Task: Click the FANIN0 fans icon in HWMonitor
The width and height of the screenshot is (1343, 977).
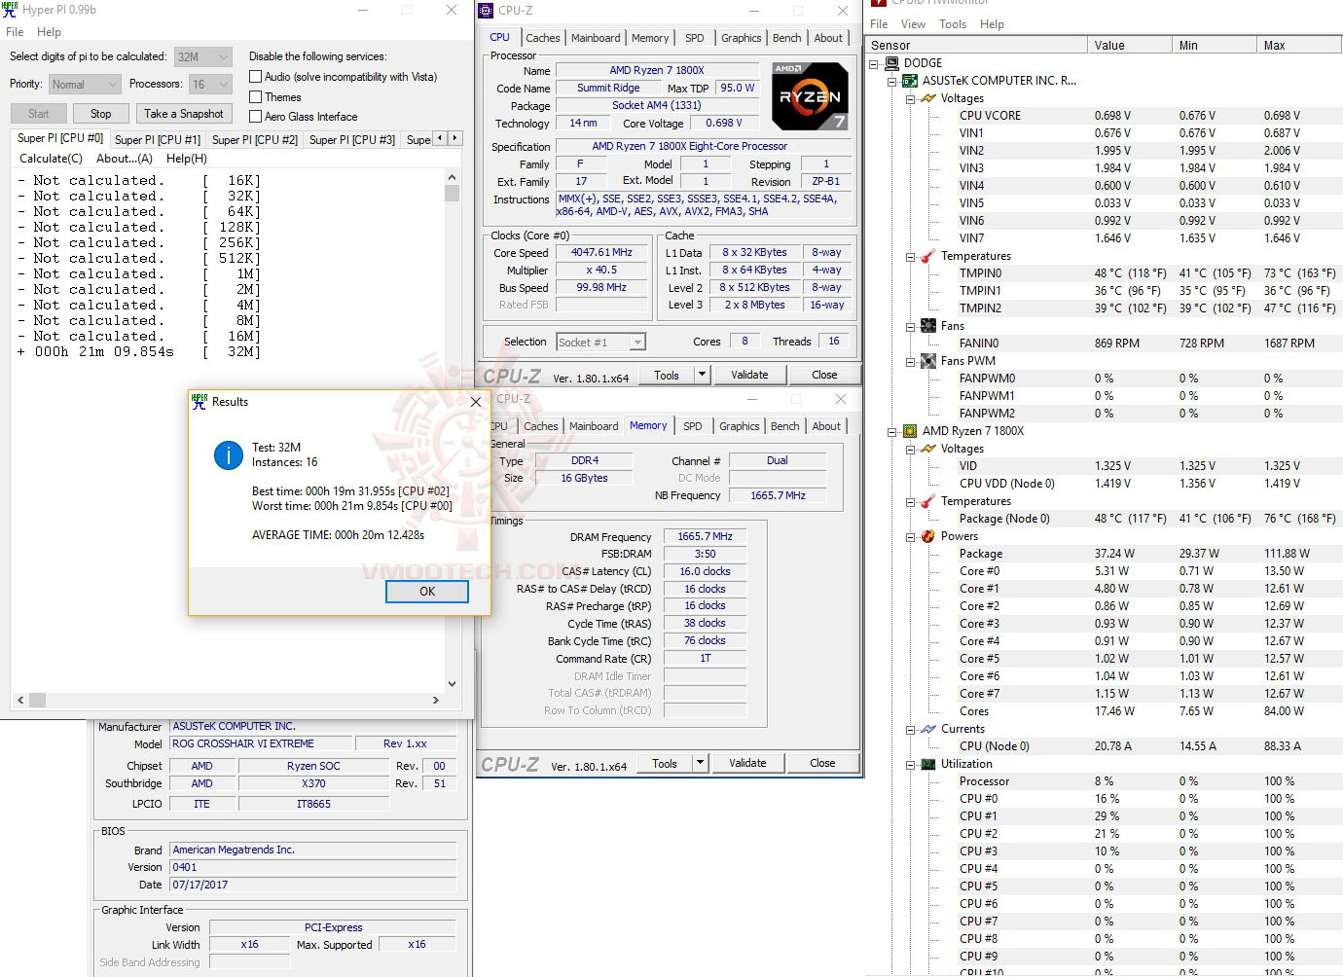Action: (926, 325)
